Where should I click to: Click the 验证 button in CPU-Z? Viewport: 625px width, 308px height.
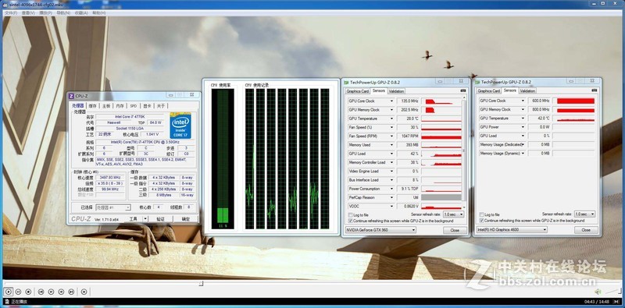[160, 219]
